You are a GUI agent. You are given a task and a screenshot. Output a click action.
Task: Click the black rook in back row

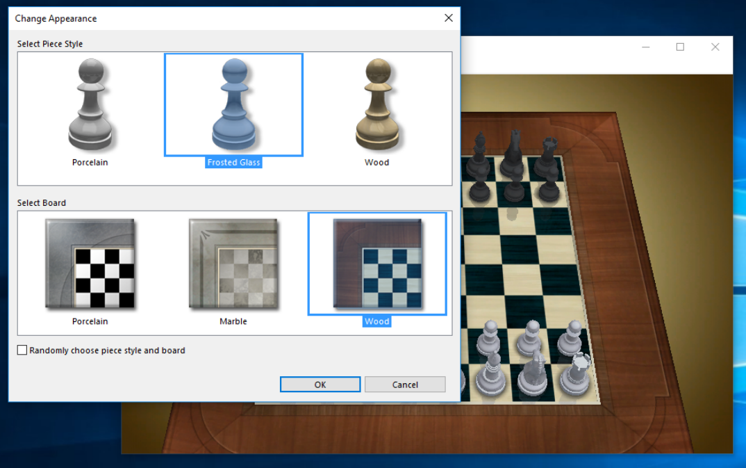click(x=548, y=155)
